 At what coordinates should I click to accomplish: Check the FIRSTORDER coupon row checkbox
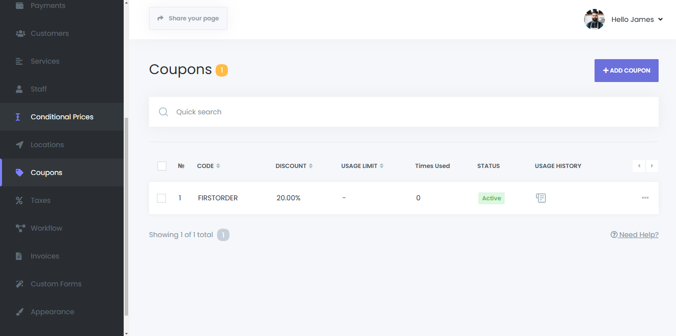click(x=161, y=198)
